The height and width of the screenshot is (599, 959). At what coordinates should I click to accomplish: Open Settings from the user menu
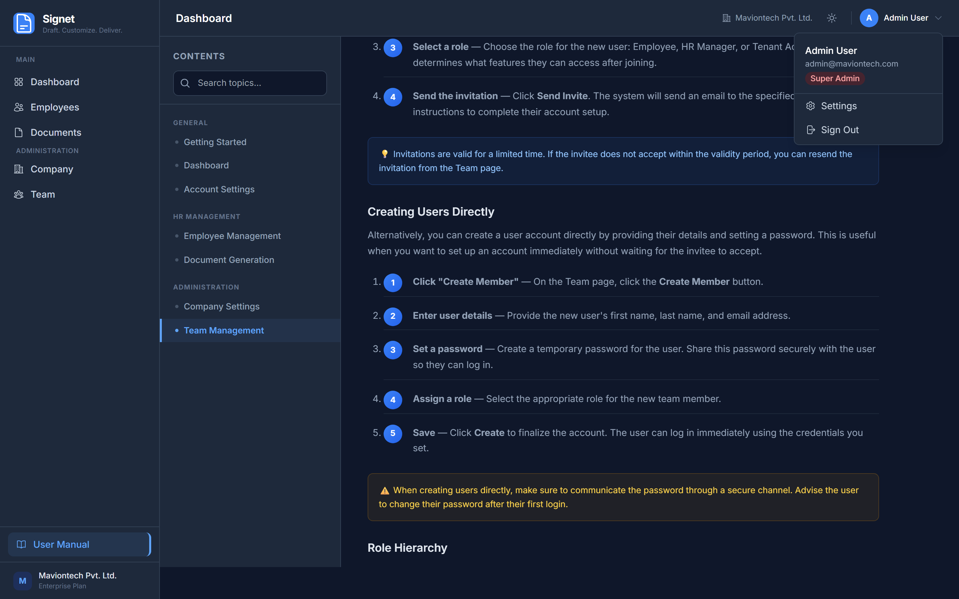[838, 106]
